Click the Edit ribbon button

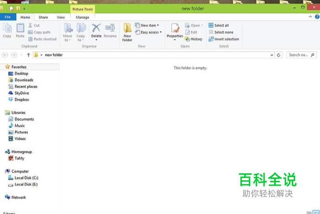click(x=191, y=32)
